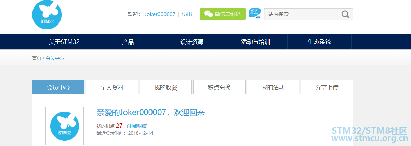Screen dimensions: 411x146
Task: Switch to the 分享上传 tab
Action: [327, 87]
